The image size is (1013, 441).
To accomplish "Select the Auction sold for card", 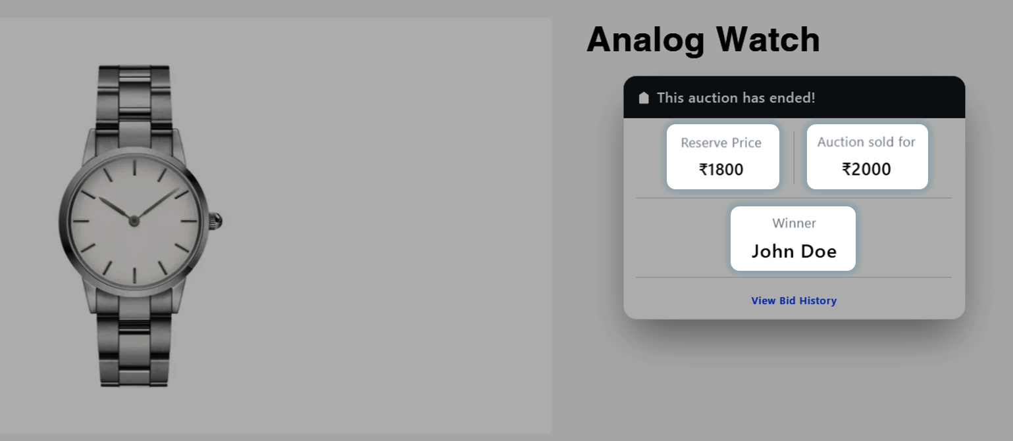I will pos(867,156).
